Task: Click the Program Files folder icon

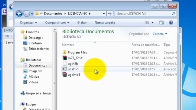Action: coord(65,52)
